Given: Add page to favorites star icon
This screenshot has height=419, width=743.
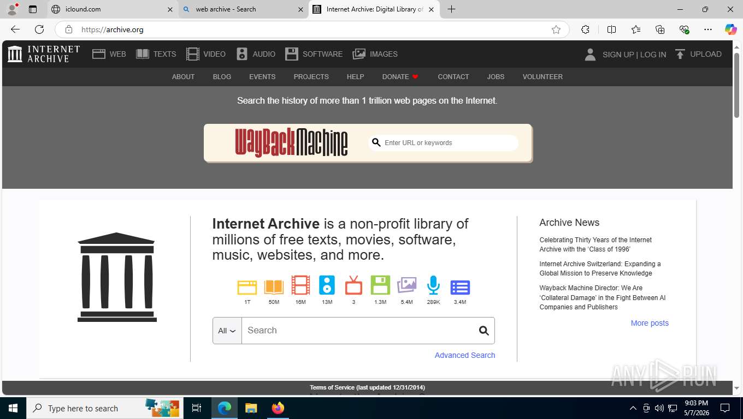Looking at the screenshot, I should coord(556,29).
